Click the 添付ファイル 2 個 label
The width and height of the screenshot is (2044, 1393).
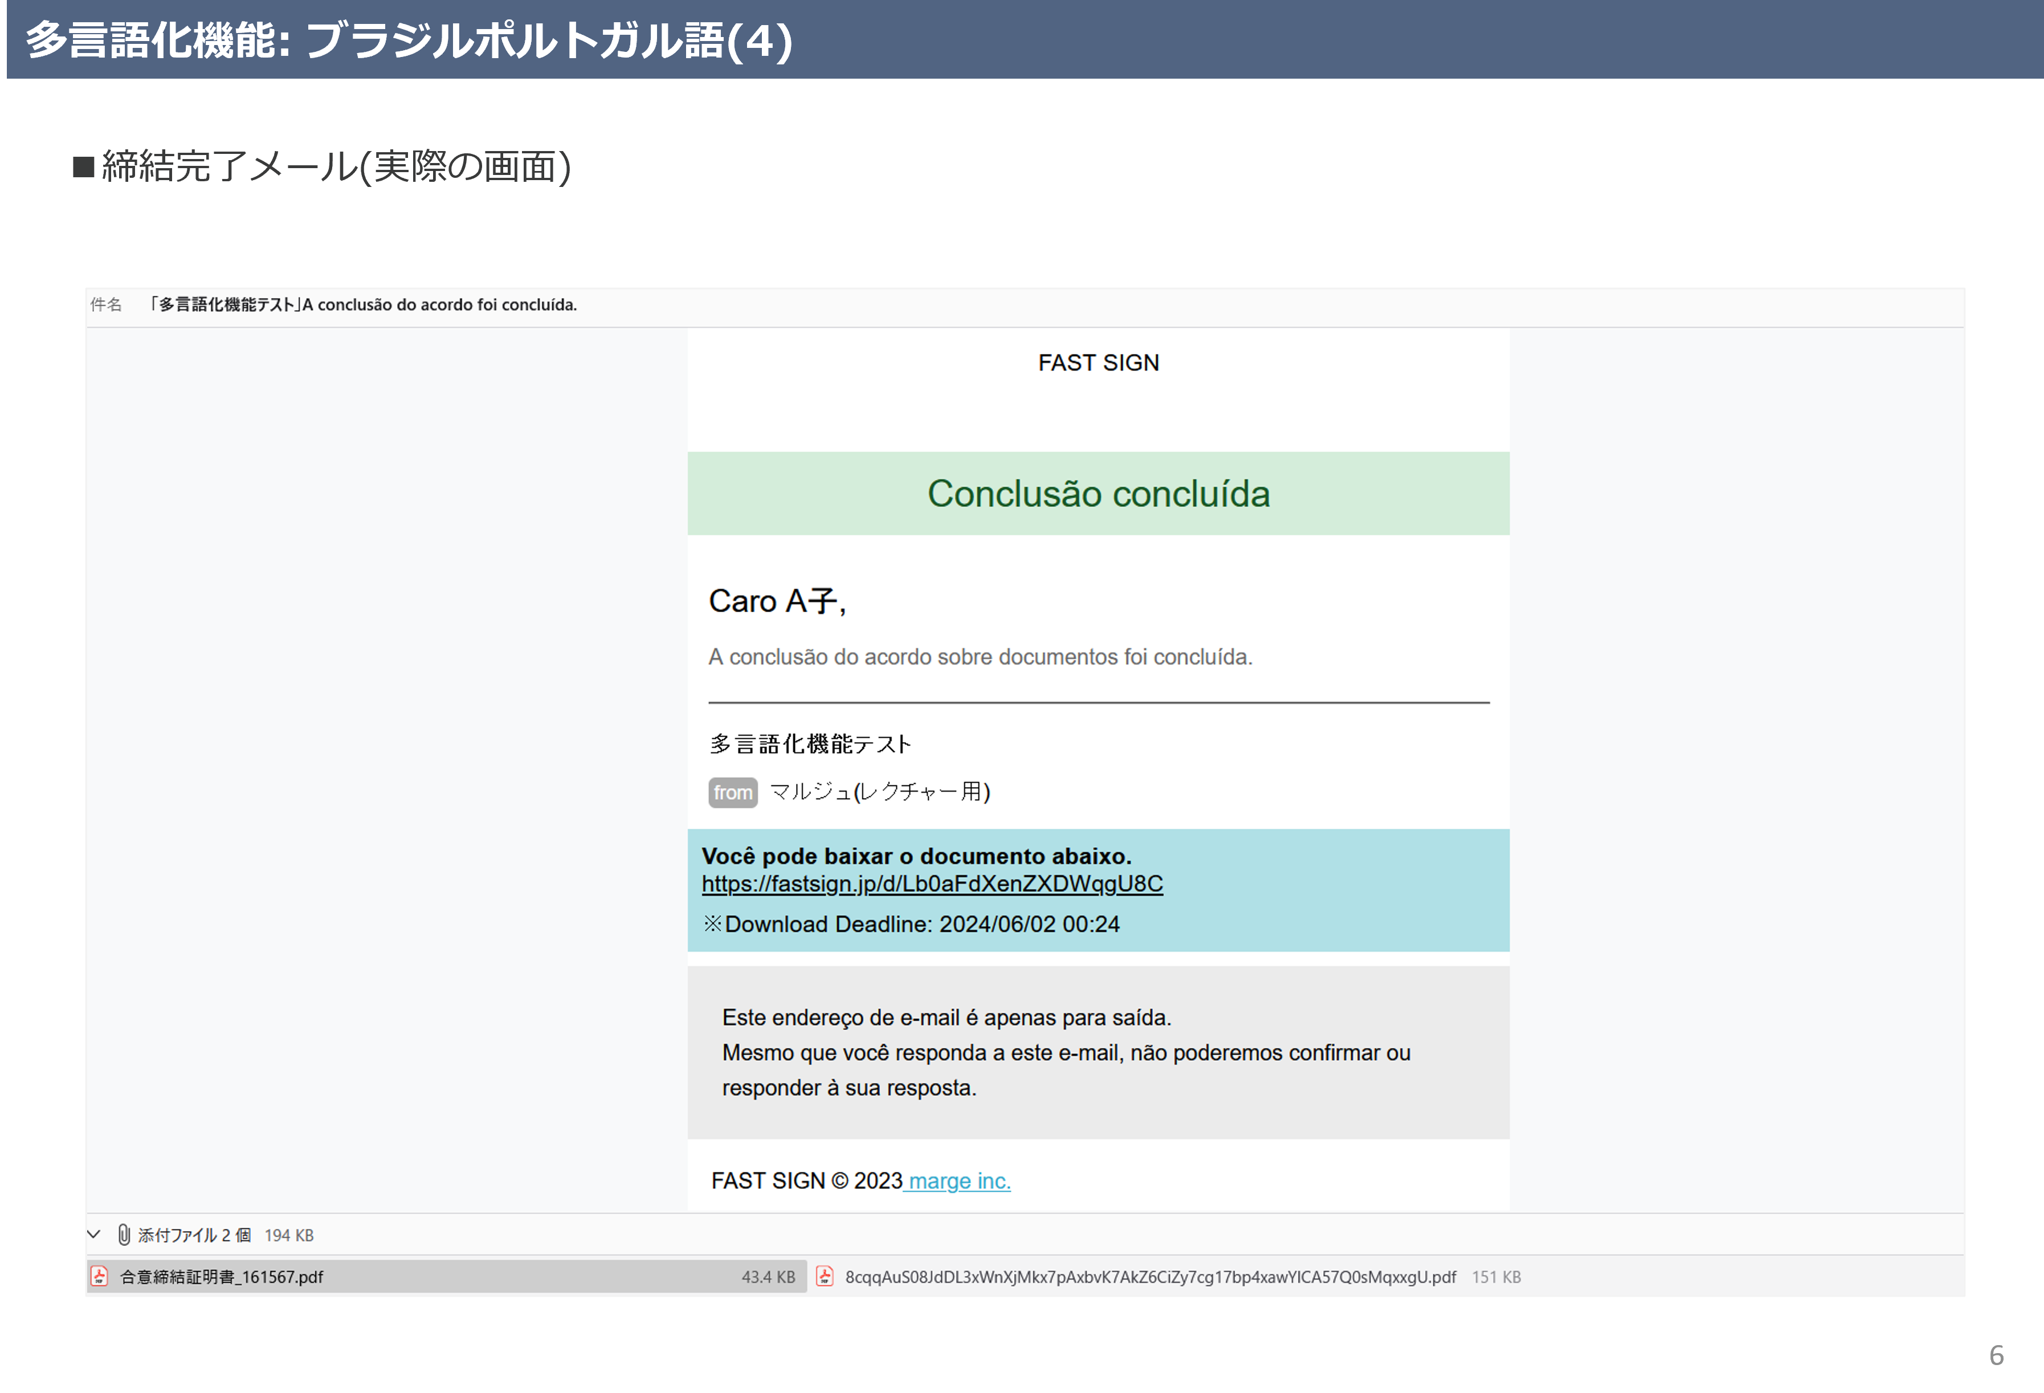[194, 1235]
